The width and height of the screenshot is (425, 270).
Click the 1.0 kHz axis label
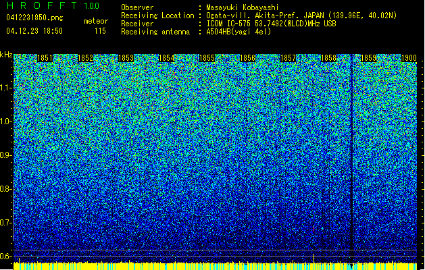[5, 122]
